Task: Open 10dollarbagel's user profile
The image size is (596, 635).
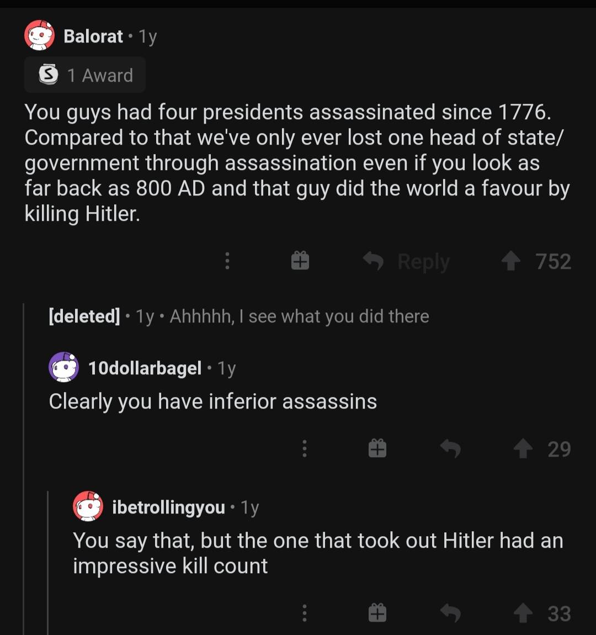Action: coord(145,368)
